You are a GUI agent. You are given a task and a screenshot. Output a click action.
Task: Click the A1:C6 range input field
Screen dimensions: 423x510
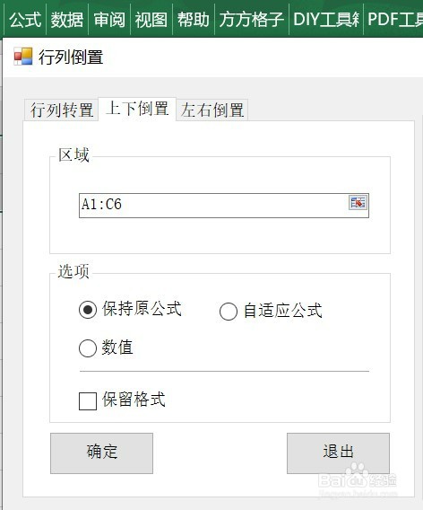pyautogui.click(x=224, y=206)
